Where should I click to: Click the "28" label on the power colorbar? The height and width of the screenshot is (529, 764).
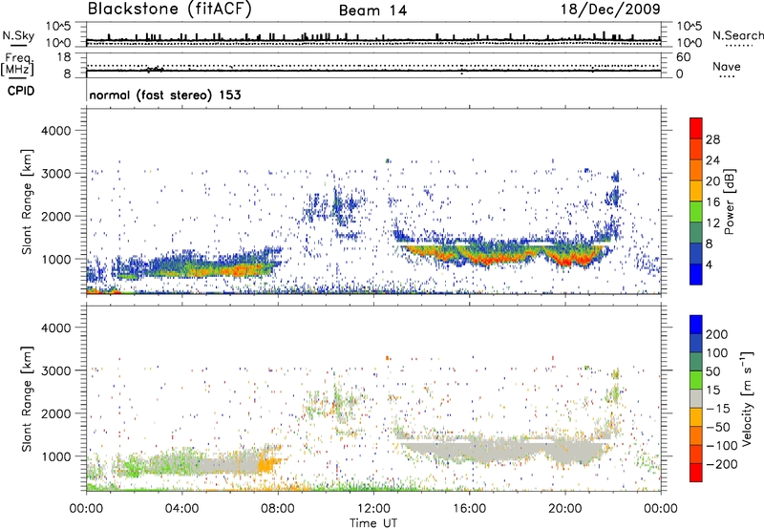click(712, 139)
